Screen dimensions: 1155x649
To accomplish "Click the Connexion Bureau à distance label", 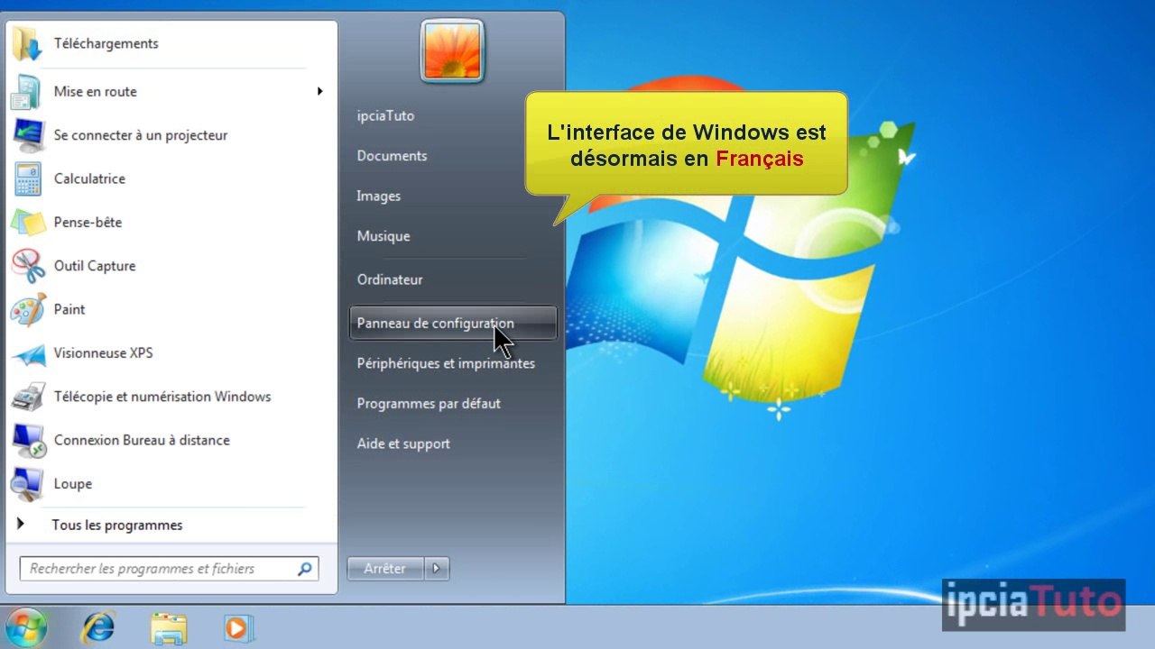I will coord(142,440).
